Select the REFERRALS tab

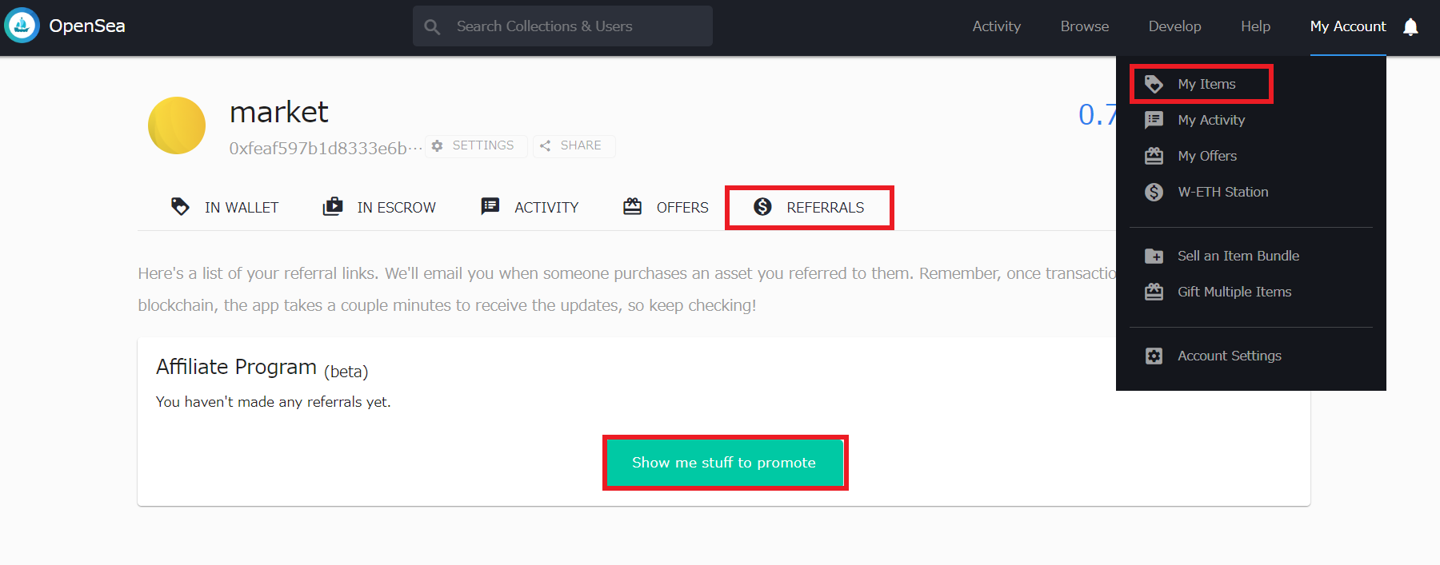point(809,208)
